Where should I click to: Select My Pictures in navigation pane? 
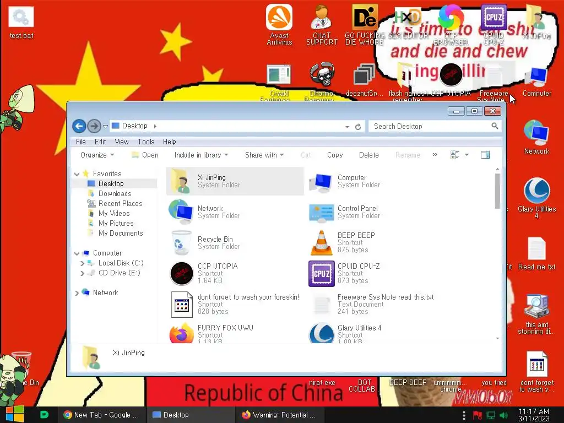coord(116,223)
